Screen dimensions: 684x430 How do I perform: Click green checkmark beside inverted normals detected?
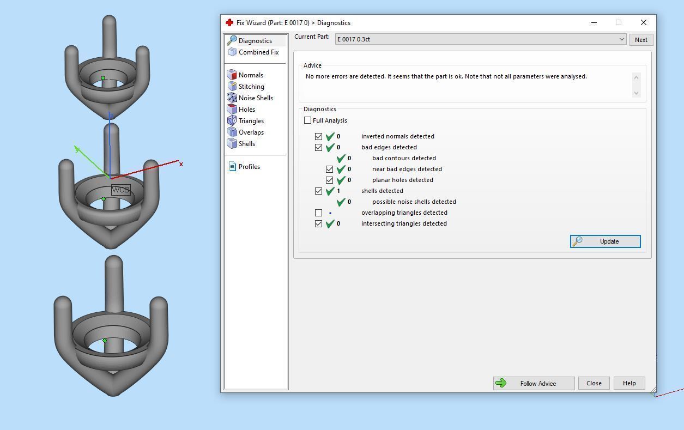pyautogui.click(x=330, y=136)
